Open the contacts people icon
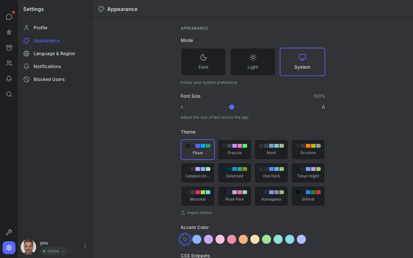 9,63
